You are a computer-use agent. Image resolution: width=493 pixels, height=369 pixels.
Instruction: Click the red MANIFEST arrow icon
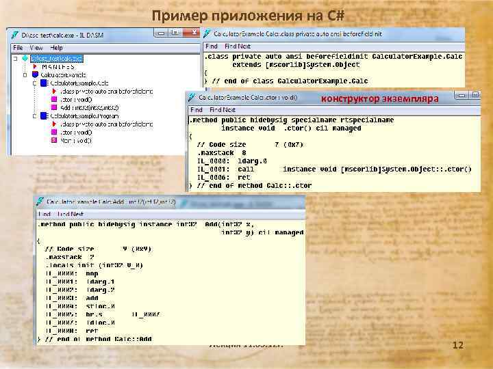click(x=35, y=66)
